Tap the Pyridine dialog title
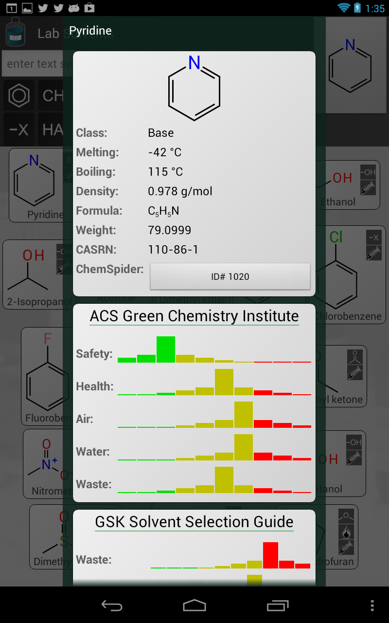The image size is (389, 623). 90,31
